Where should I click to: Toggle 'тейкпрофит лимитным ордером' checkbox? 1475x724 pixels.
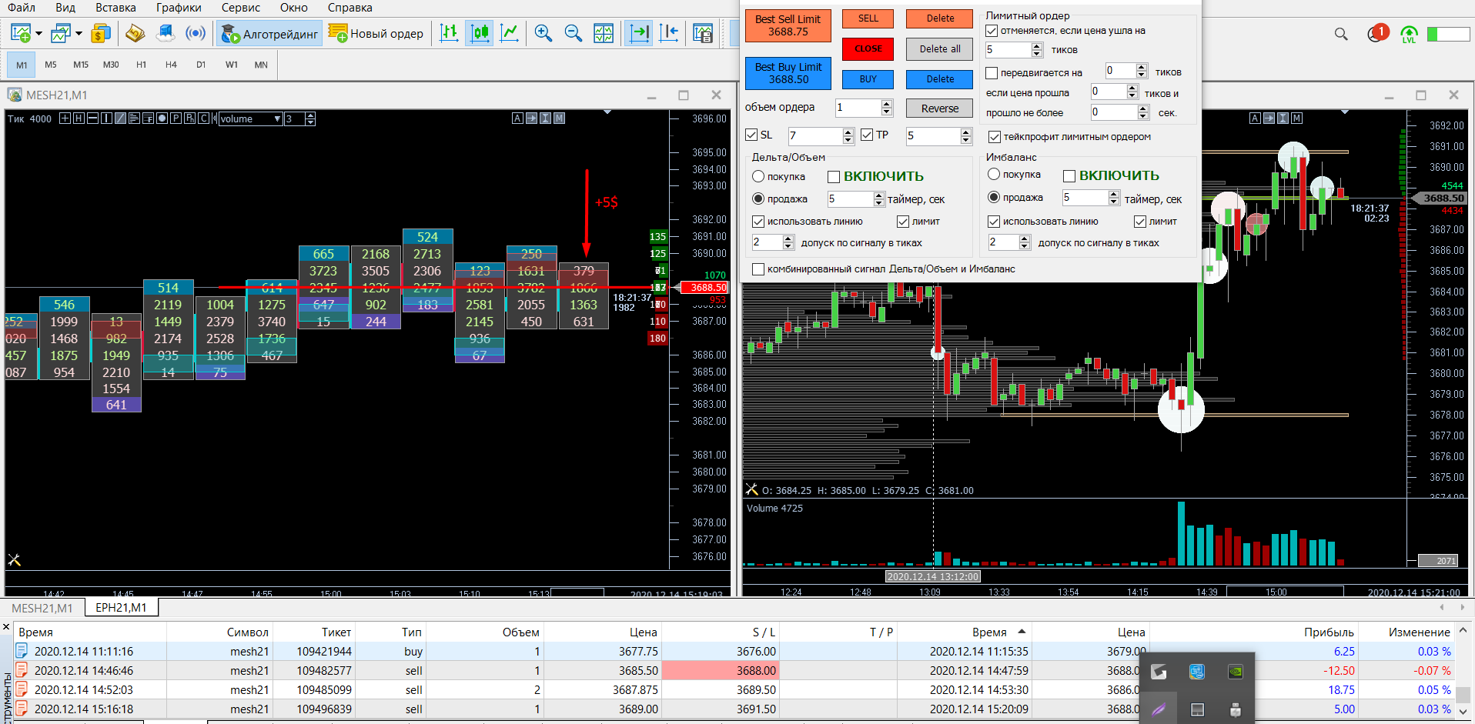[995, 137]
